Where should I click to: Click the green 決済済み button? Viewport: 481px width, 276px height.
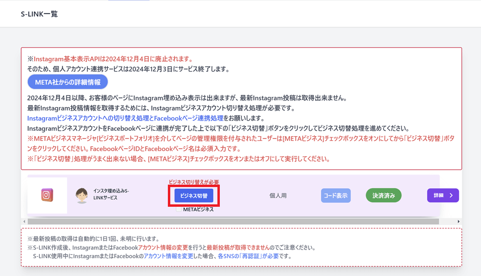click(x=383, y=195)
